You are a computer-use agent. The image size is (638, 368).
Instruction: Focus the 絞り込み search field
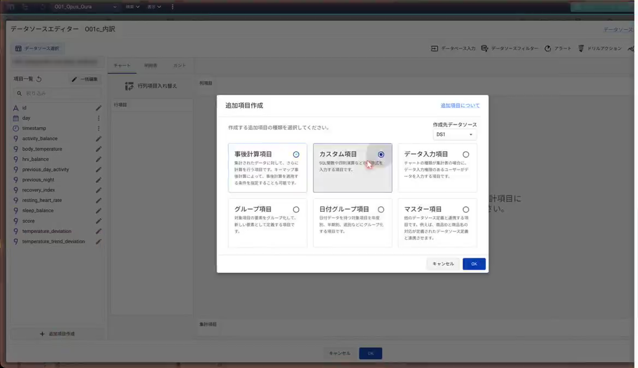pyautogui.click(x=57, y=93)
